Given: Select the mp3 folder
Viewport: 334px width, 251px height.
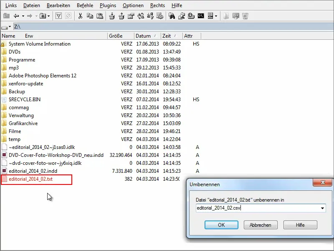Looking at the screenshot, I should 14,68.
